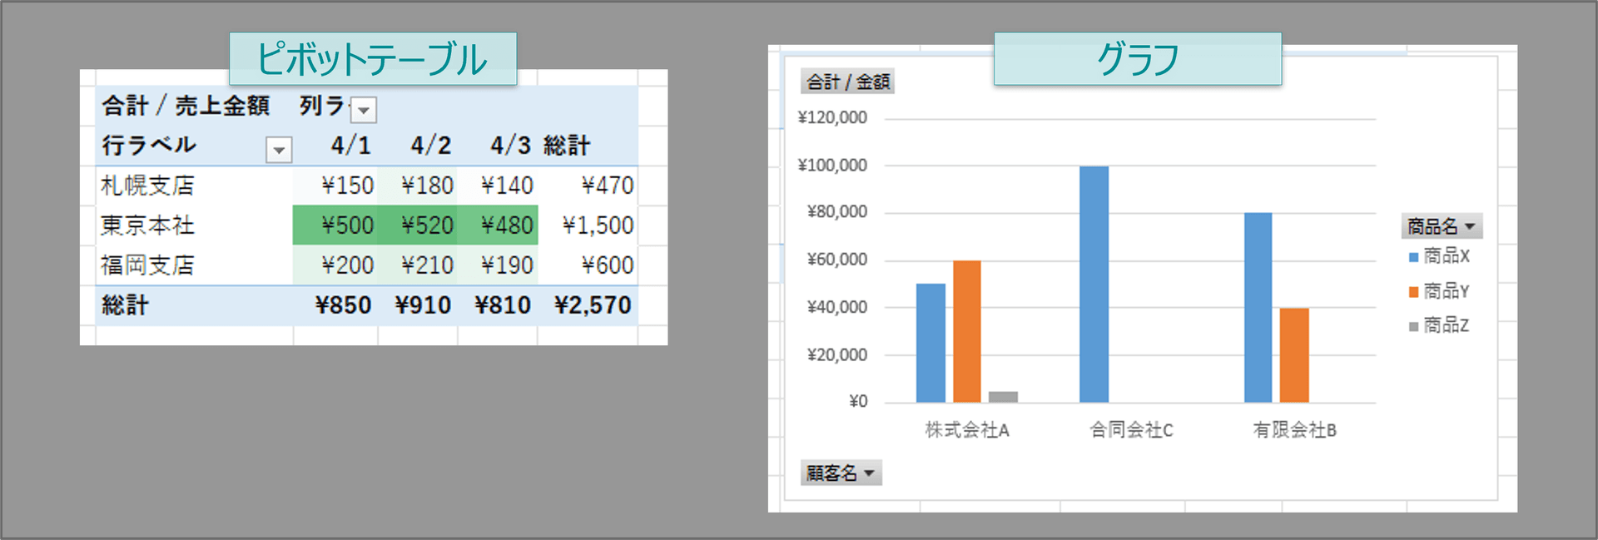This screenshot has height=540, width=1598.
Task: Click the blue 株式会社A bar
Action: pyautogui.click(x=931, y=343)
